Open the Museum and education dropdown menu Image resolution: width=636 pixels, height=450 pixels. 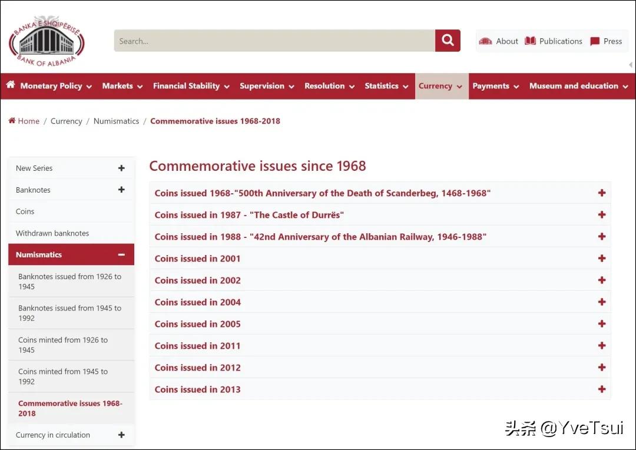click(x=579, y=86)
